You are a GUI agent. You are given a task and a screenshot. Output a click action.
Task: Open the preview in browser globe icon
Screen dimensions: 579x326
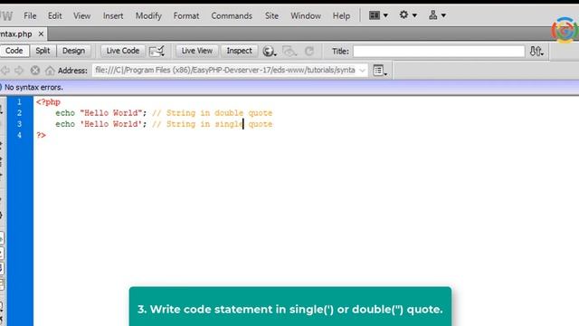270,51
